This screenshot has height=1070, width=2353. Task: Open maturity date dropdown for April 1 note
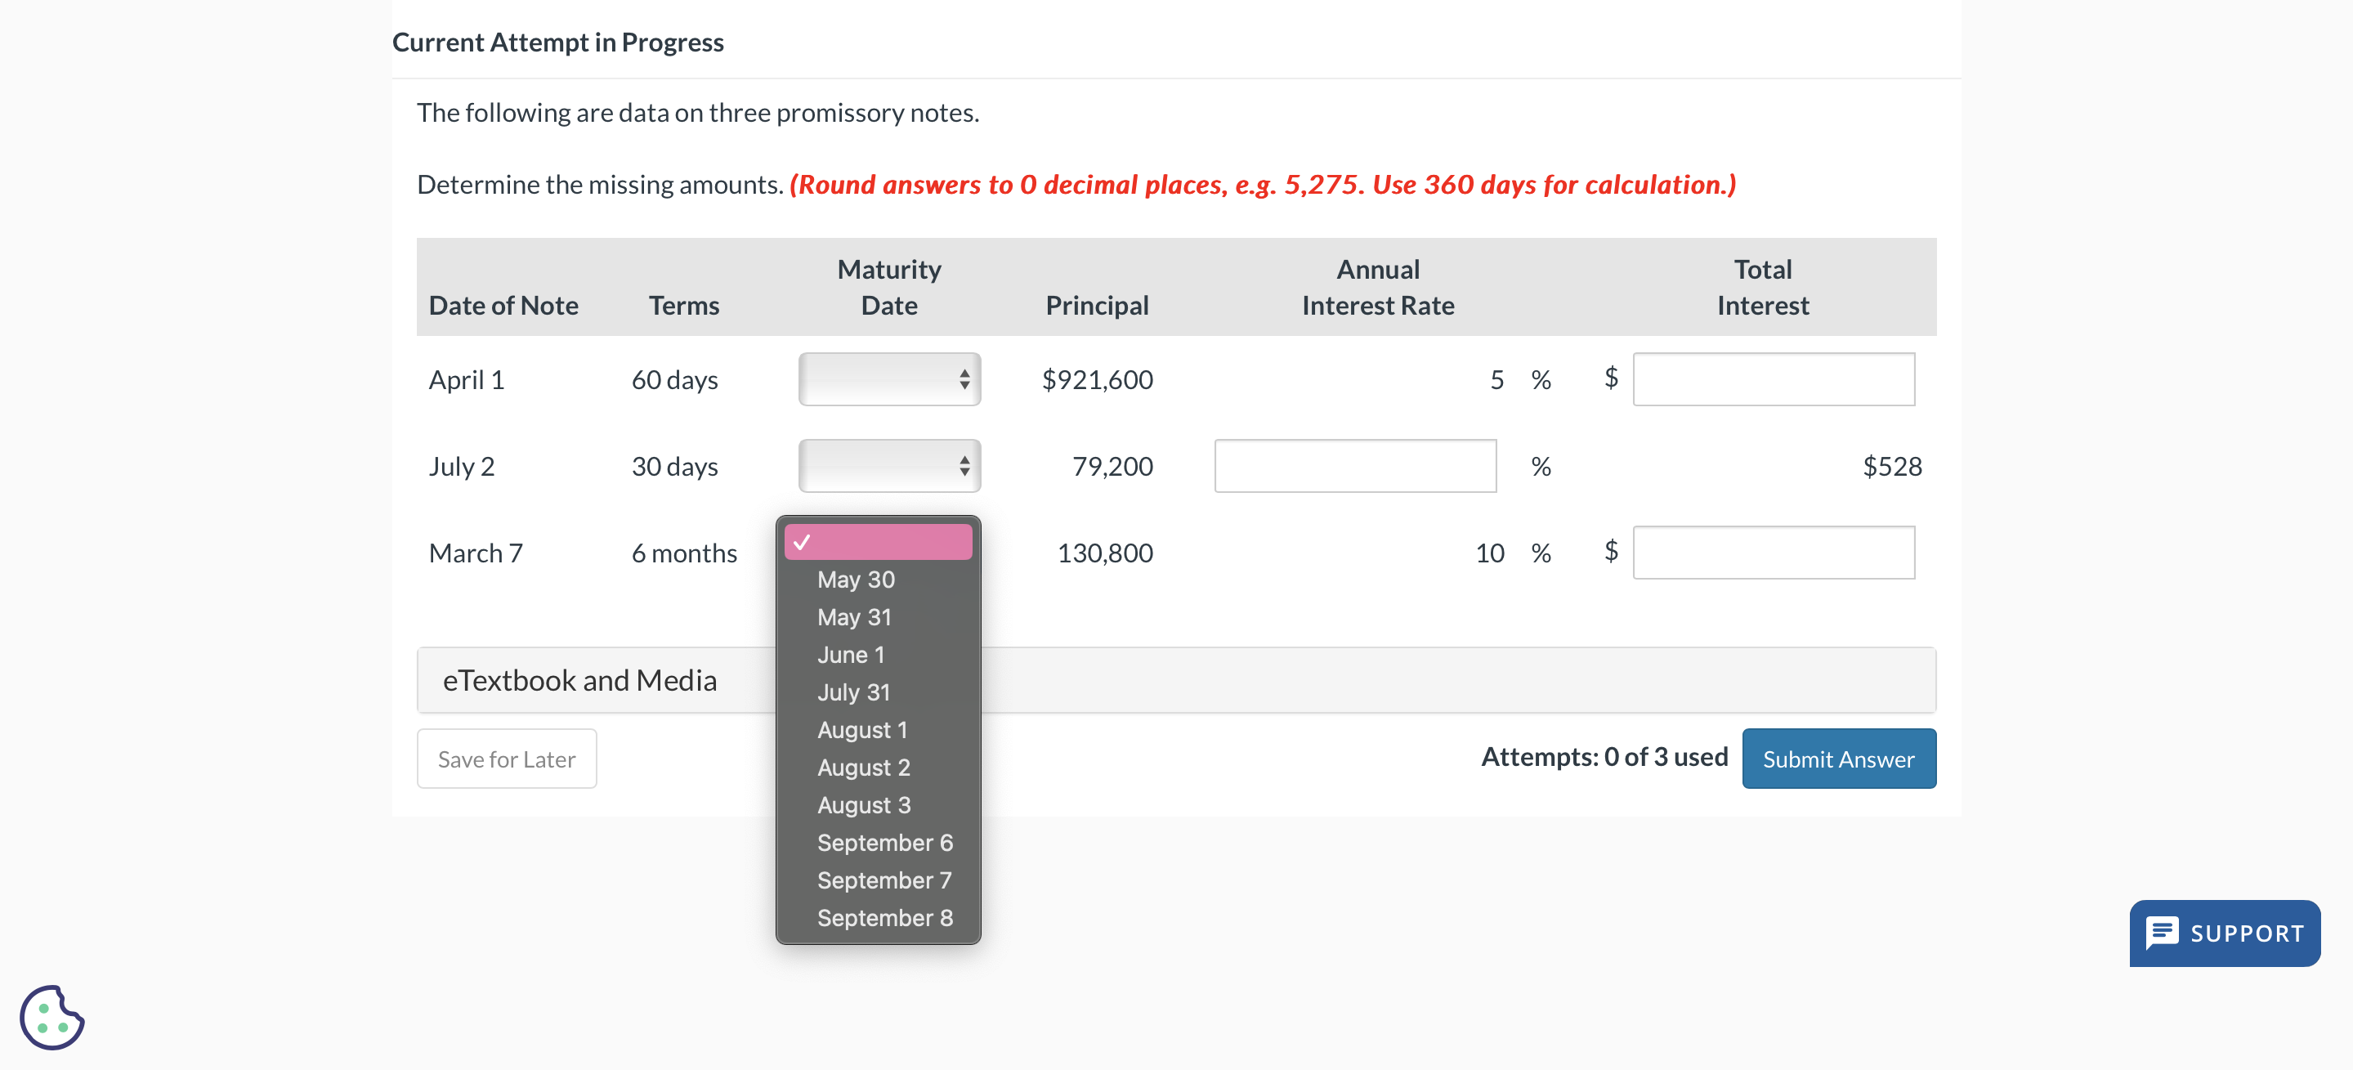point(888,379)
